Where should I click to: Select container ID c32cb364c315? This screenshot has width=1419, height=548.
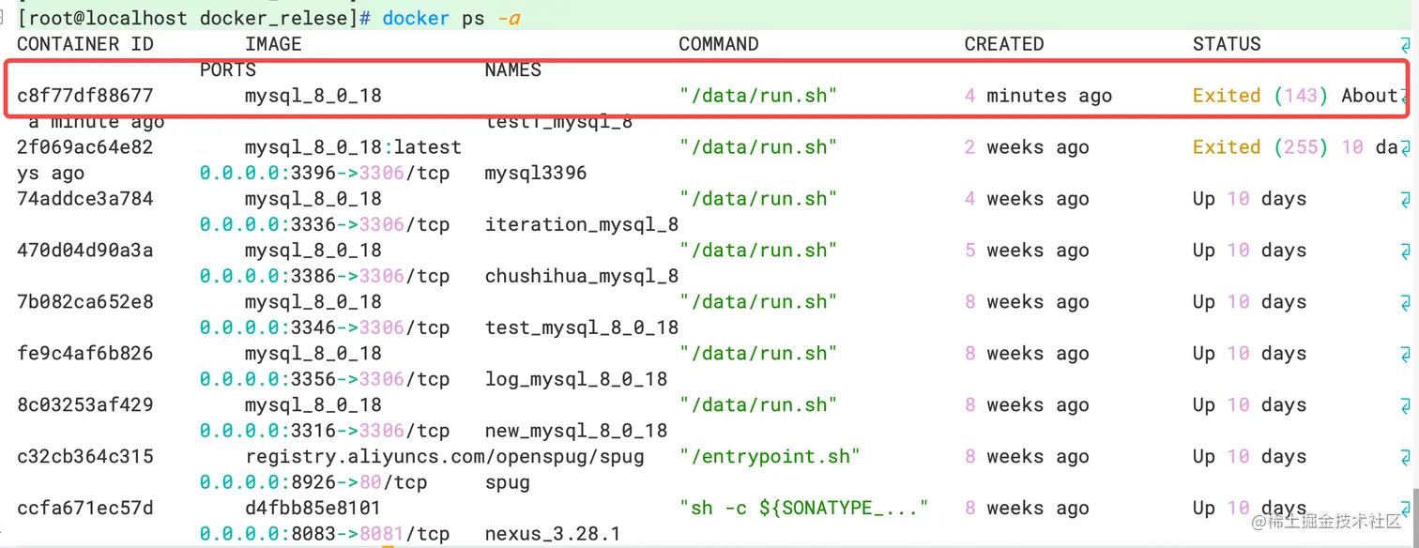85,457
